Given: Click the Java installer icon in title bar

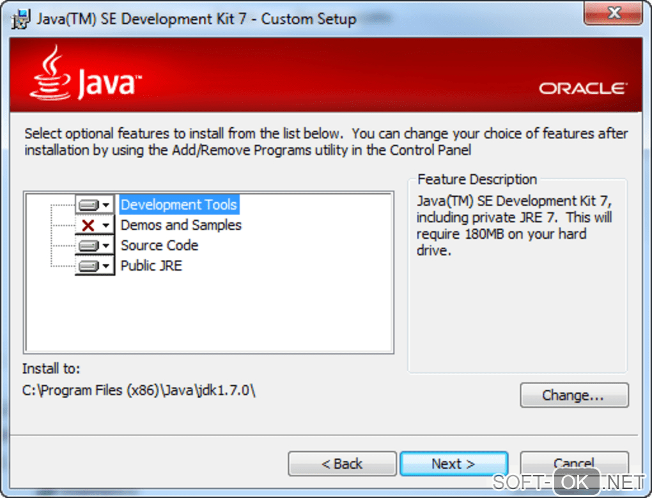Looking at the screenshot, I should click(20, 19).
